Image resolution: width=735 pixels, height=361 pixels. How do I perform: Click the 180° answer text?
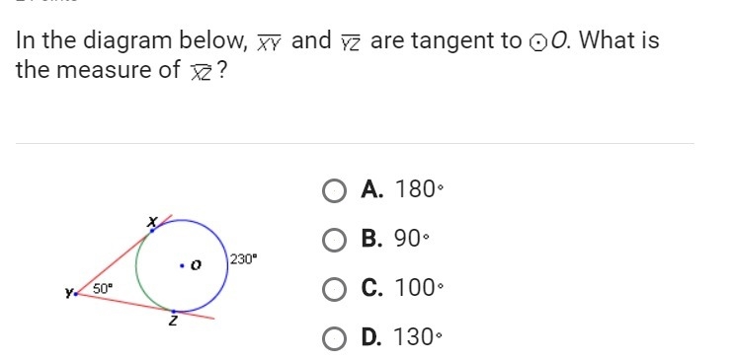pos(419,189)
